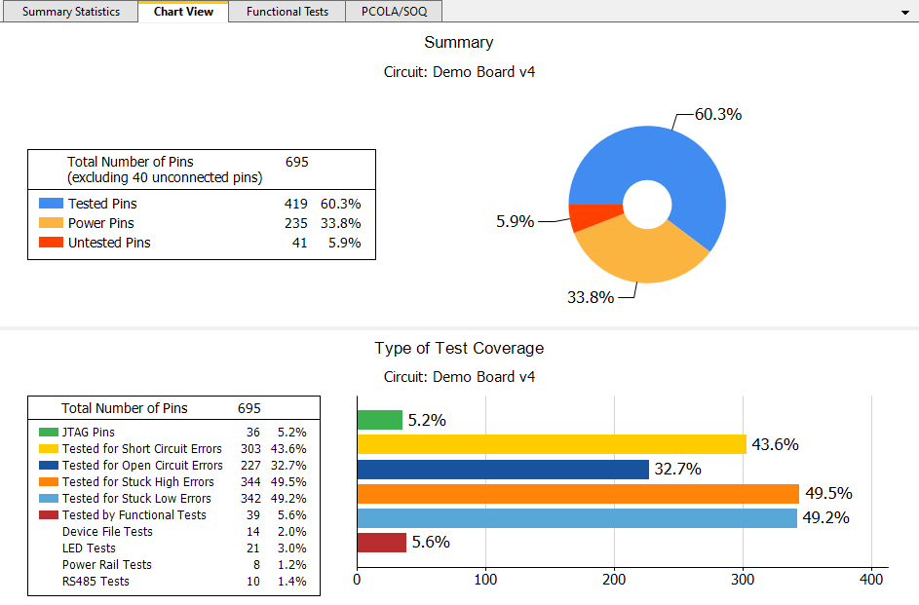Screen dimensions: 919x605
Task: Click the yellow 43.6% short circuit bar
Action: 551,444
